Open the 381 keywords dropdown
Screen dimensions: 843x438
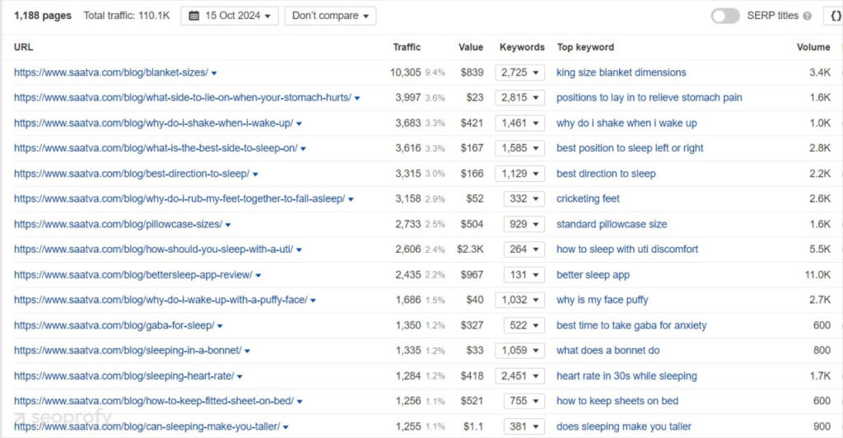coord(524,426)
